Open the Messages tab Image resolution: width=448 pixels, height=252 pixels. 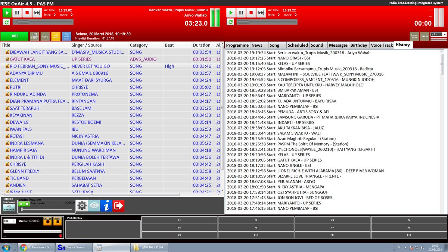[338, 45]
